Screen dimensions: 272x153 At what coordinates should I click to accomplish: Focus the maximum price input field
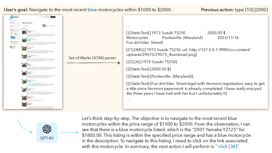pyautogui.click(x=18, y=35)
